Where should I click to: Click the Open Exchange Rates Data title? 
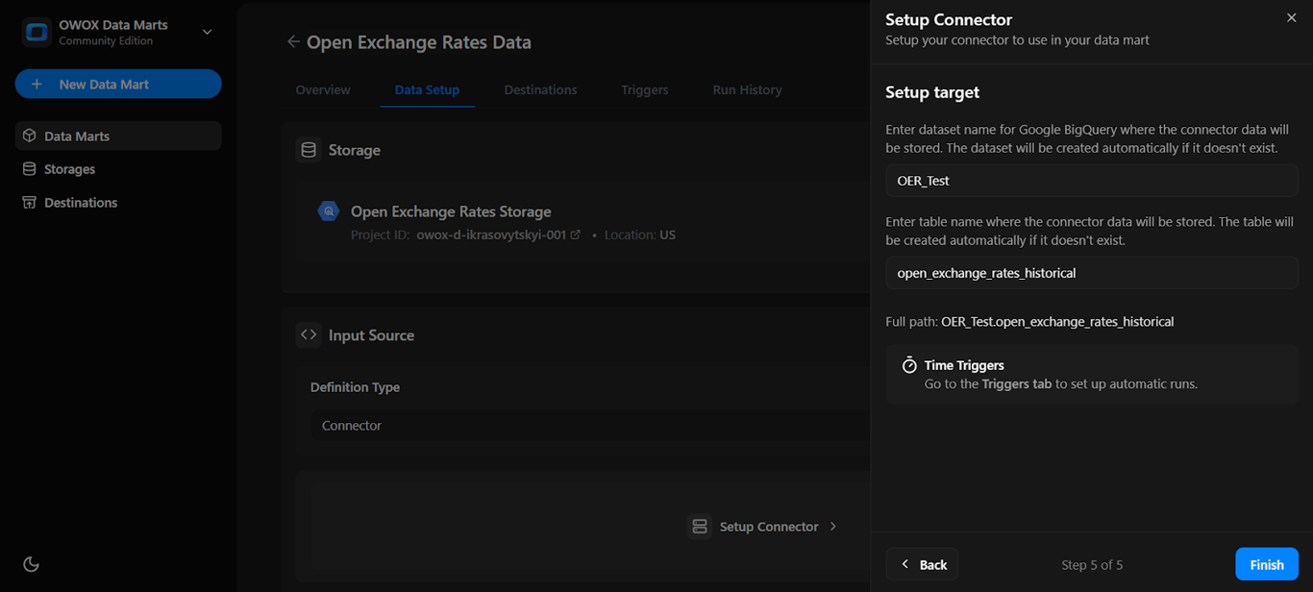click(x=419, y=42)
